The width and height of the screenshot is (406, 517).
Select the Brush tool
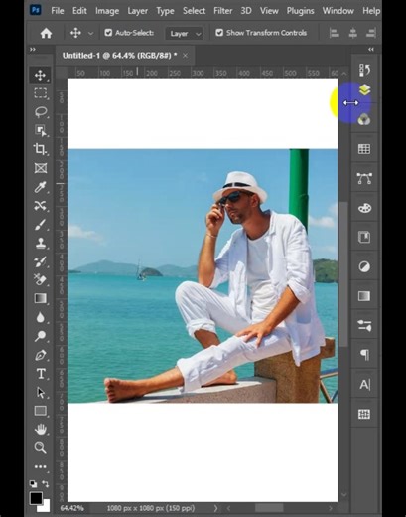(x=40, y=225)
